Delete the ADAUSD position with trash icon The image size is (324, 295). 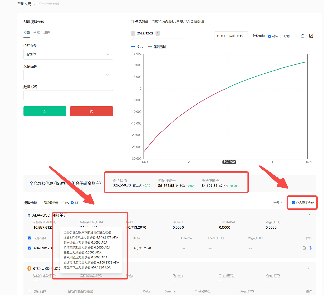(x=304, y=248)
